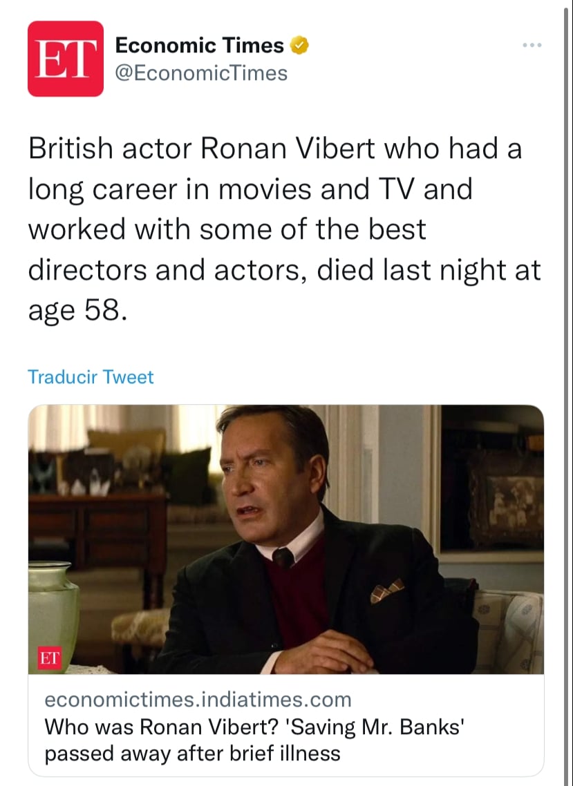Open the three-dot more options menu
573x786 pixels.
532,45
